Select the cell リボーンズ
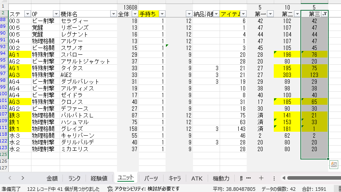This screenshot has width=341, height=192. pos(88,27)
